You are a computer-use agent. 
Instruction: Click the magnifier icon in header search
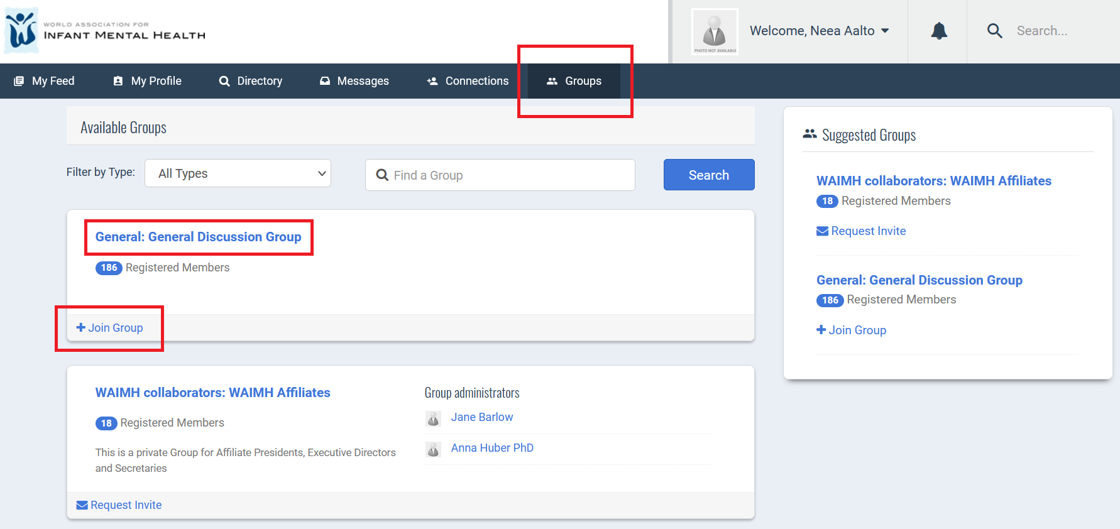pyautogui.click(x=994, y=31)
